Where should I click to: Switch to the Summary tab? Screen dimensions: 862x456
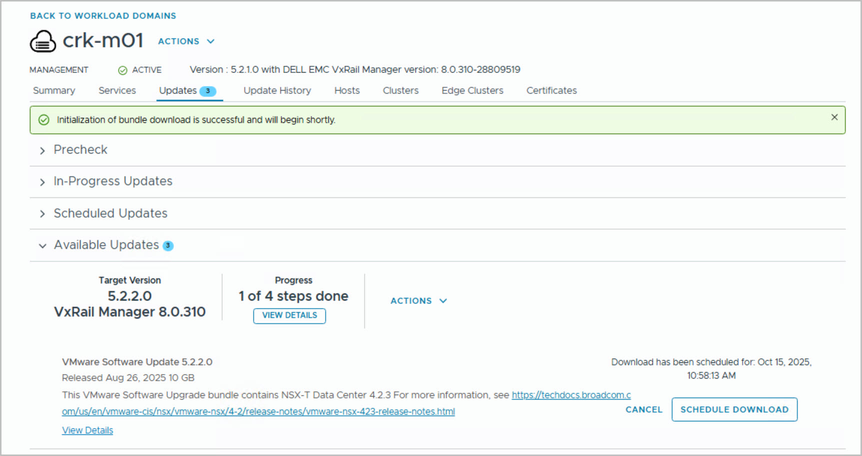pos(54,90)
